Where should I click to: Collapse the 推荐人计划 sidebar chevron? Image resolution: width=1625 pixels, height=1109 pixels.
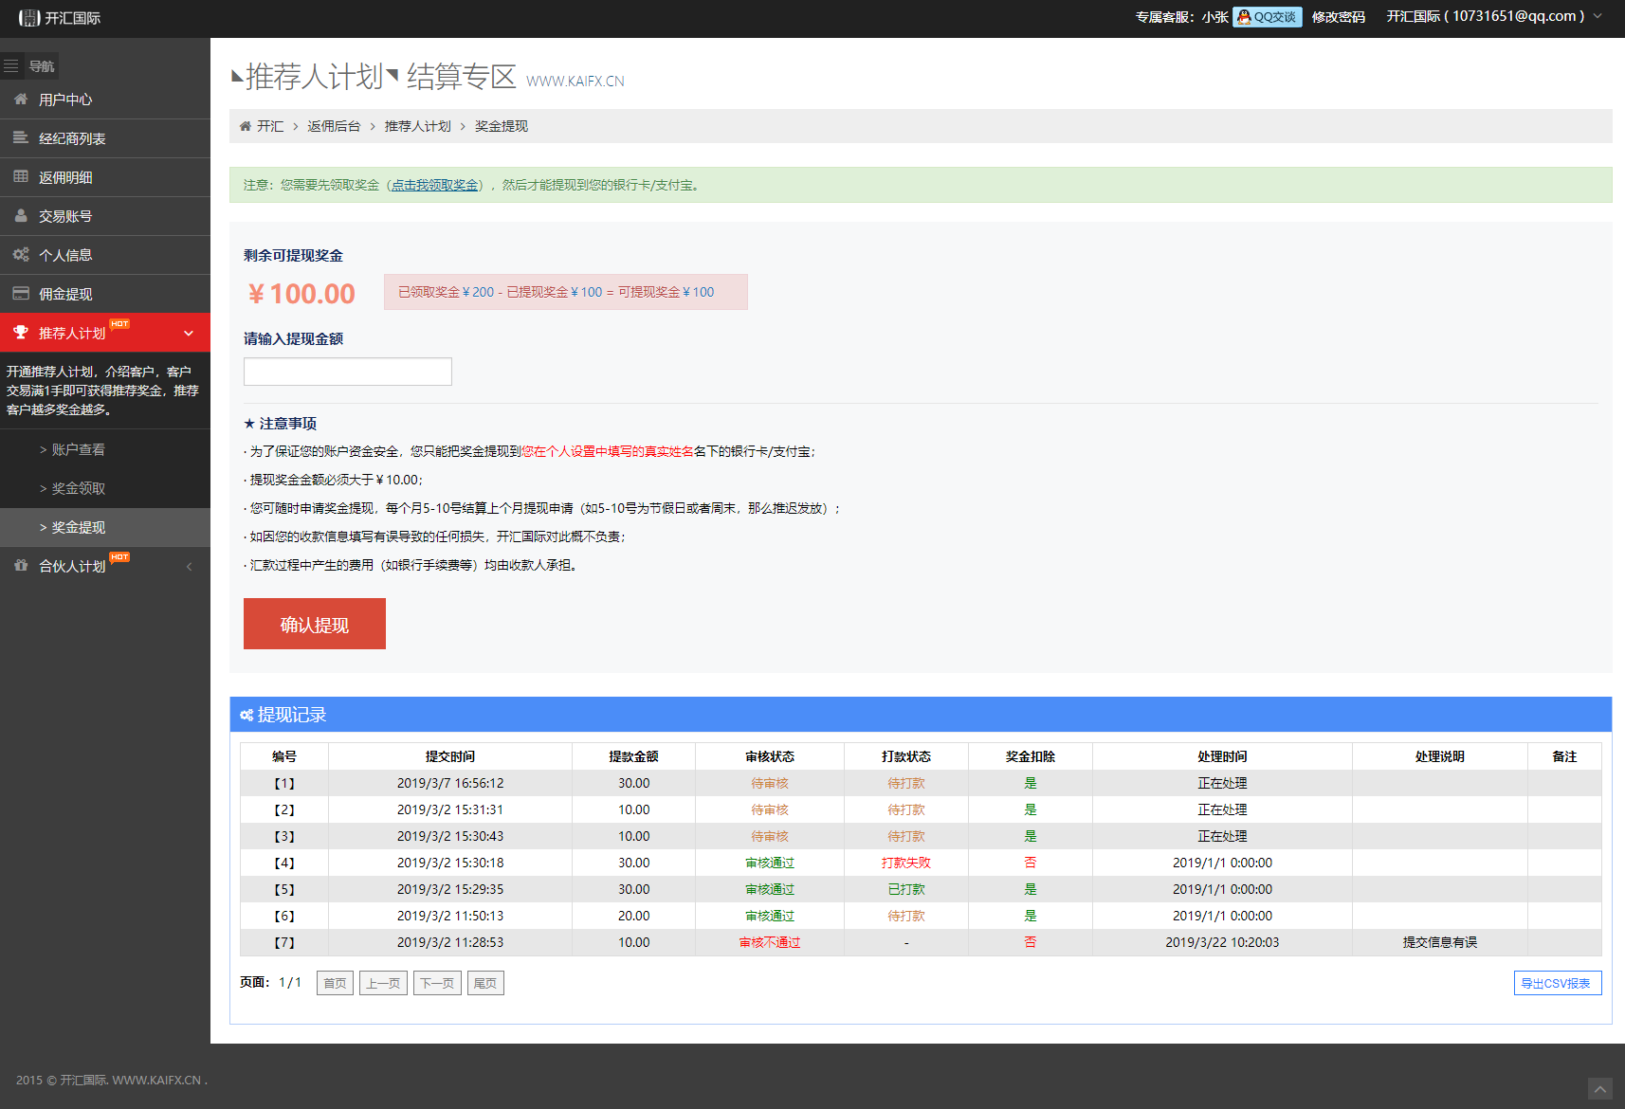pos(189,333)
